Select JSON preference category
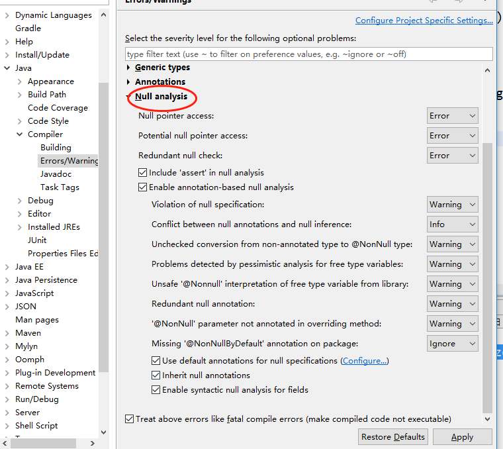Screen dimensions: 503x449 coord(26,307)
